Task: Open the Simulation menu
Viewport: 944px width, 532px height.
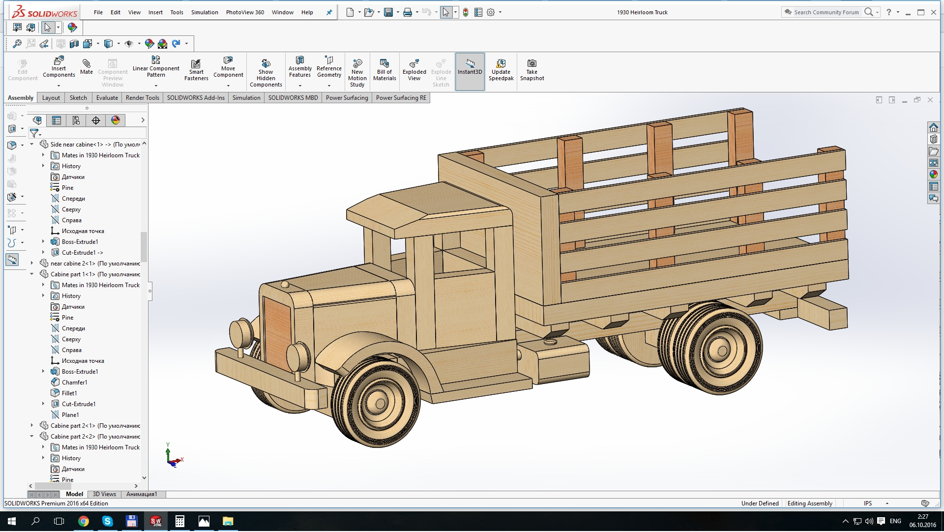Action: point(205,13)
